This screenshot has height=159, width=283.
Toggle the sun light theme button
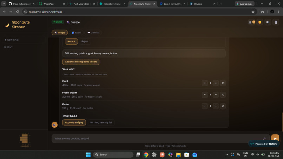[x=260, y=22]
